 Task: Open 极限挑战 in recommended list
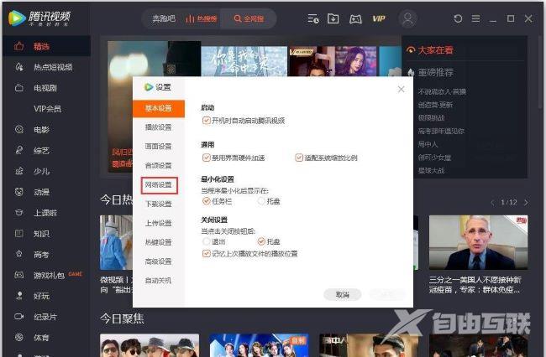pyautogui.click(x=431, y=118)
